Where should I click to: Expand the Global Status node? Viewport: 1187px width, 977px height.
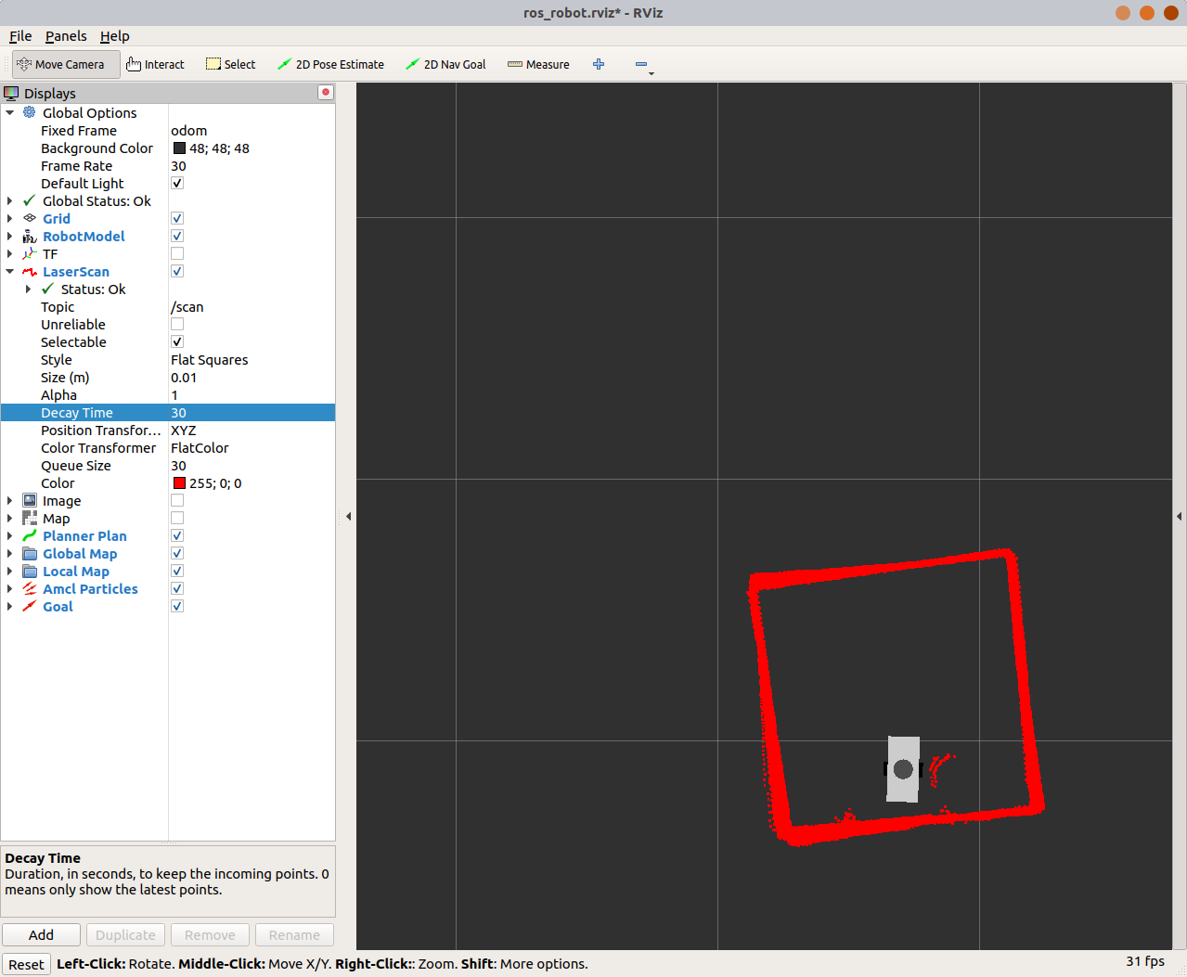[10, 200]
